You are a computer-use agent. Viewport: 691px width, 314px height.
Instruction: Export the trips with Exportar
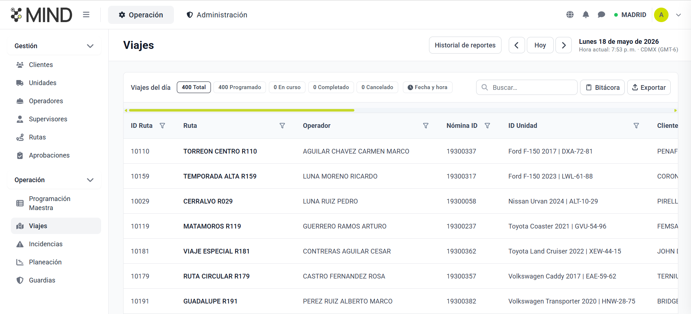pos(649,87)
